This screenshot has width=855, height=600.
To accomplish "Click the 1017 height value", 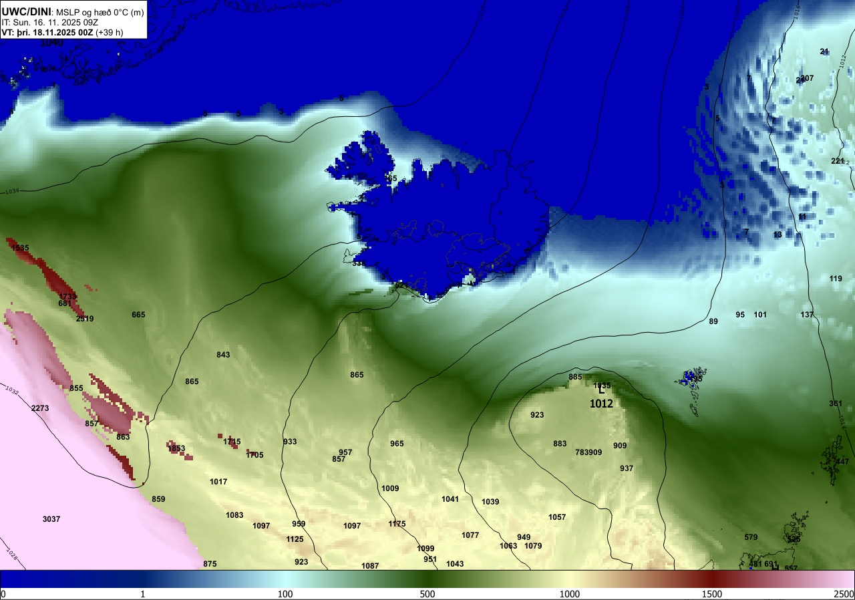I will point(218,482).
